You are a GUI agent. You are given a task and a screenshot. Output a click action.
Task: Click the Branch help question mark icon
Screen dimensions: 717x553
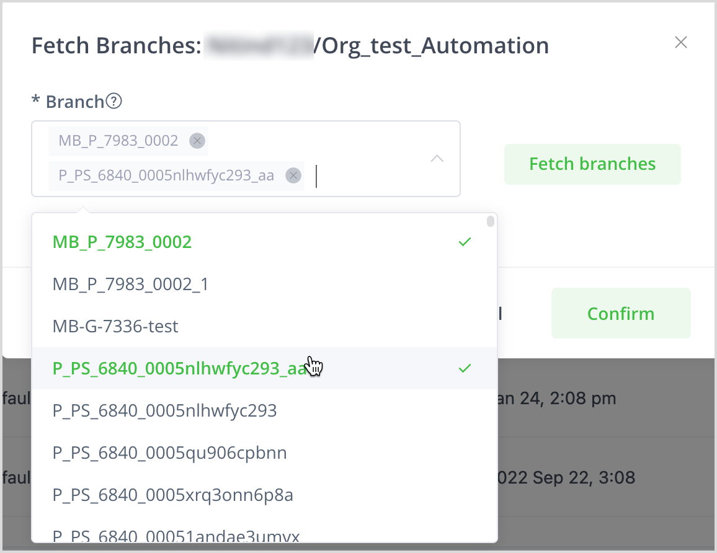(114, 101)
